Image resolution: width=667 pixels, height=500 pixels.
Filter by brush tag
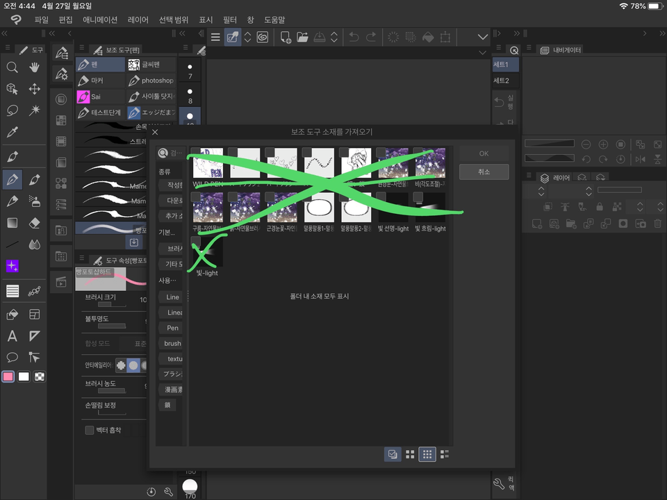[172, 343]
